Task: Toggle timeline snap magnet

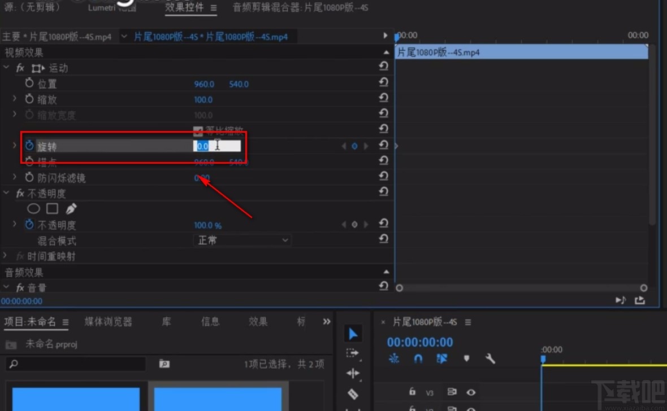Action: [x=418, y=358]
